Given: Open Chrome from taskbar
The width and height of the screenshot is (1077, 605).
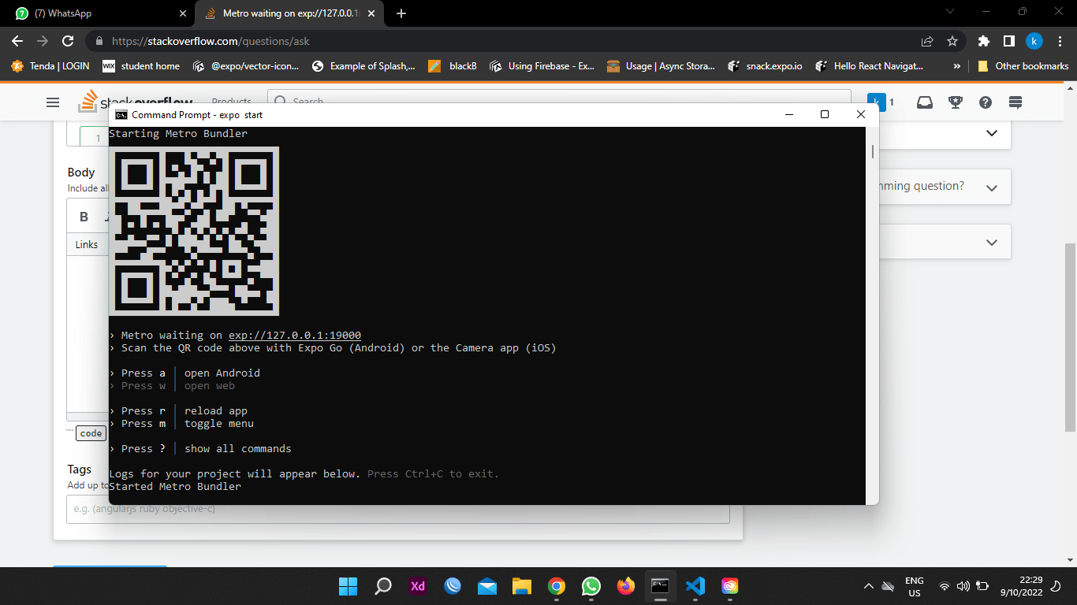Looking at the screenshot, I should click(557, 586).
